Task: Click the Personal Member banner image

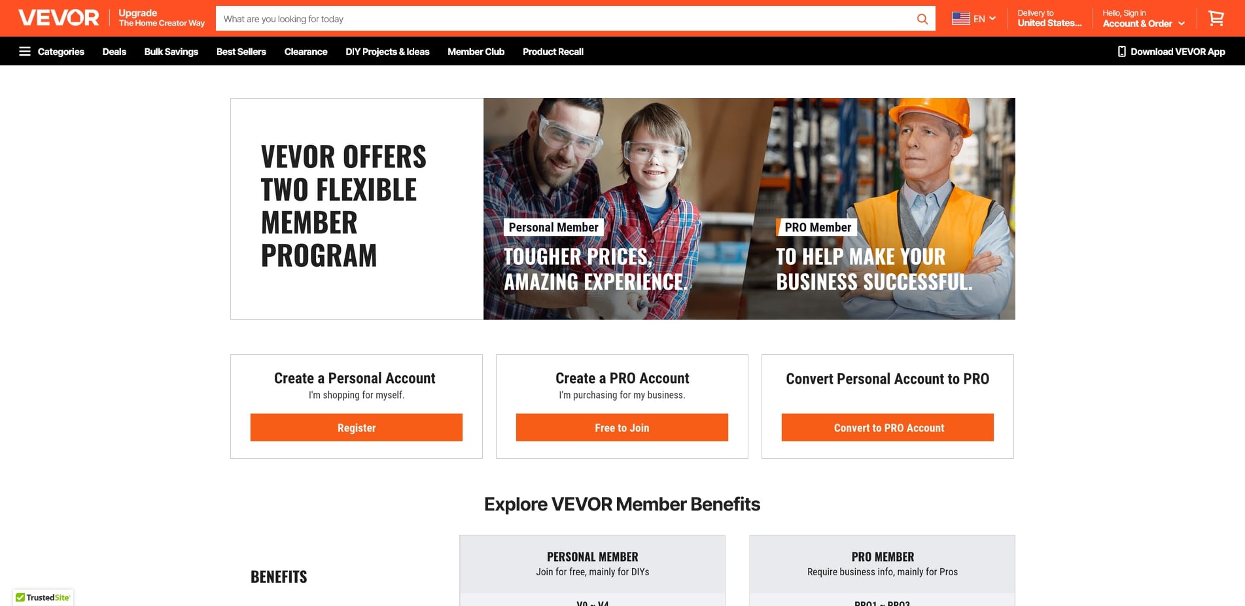Action: tap(622, 209)
